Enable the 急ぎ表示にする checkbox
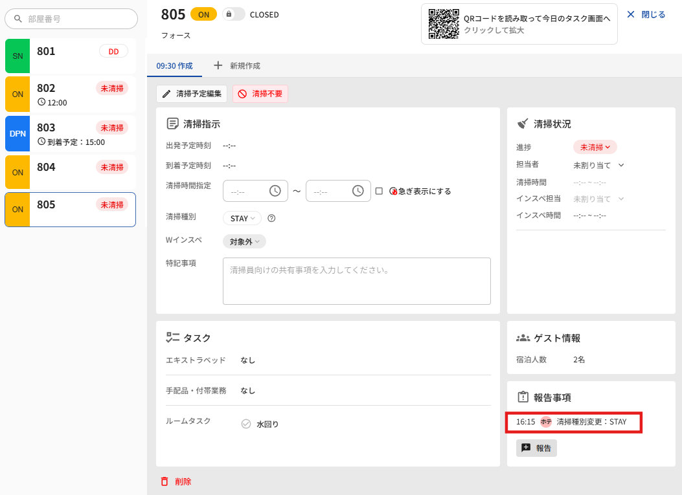This screenshot has height=495, width=682. pos(379,191)
